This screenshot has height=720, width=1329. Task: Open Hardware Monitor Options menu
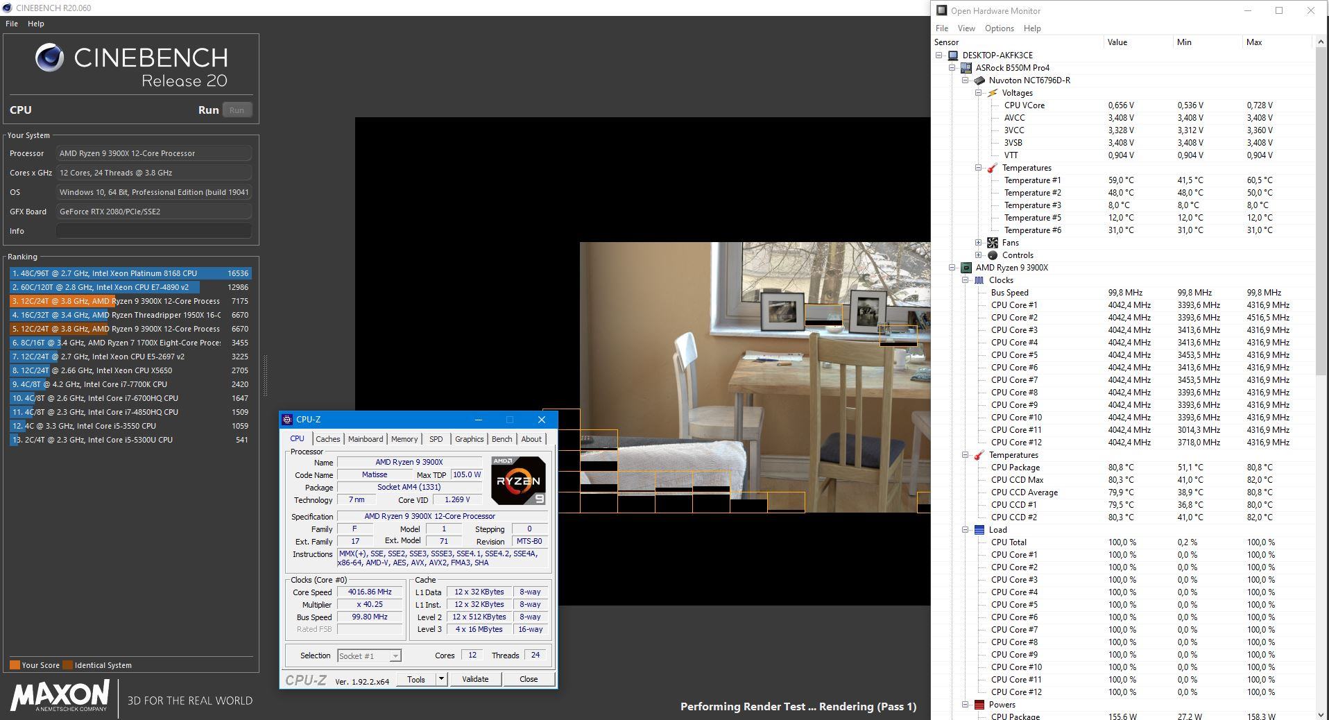click(x=1000, y=28)
